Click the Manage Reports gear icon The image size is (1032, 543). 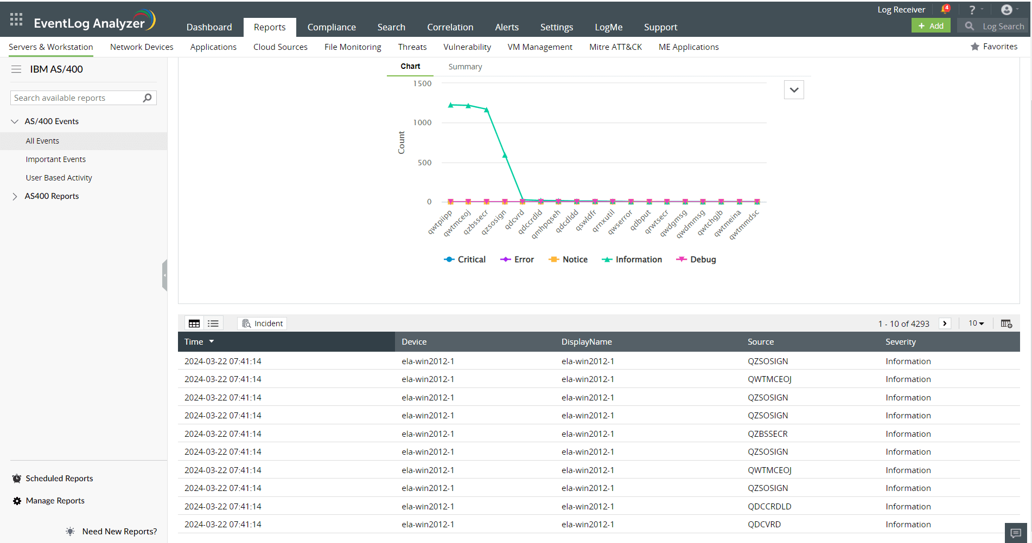[17, 501]
